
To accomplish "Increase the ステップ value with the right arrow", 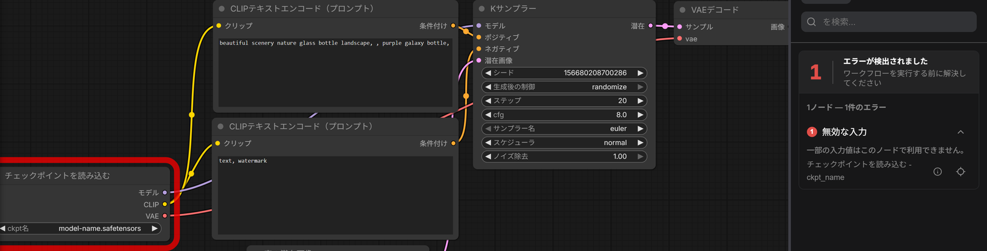I will [x=640, y=101].
